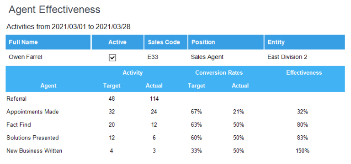Click the Referral actual value 114
Viewport: 351px width, 164px height.
tap(154, 98)
